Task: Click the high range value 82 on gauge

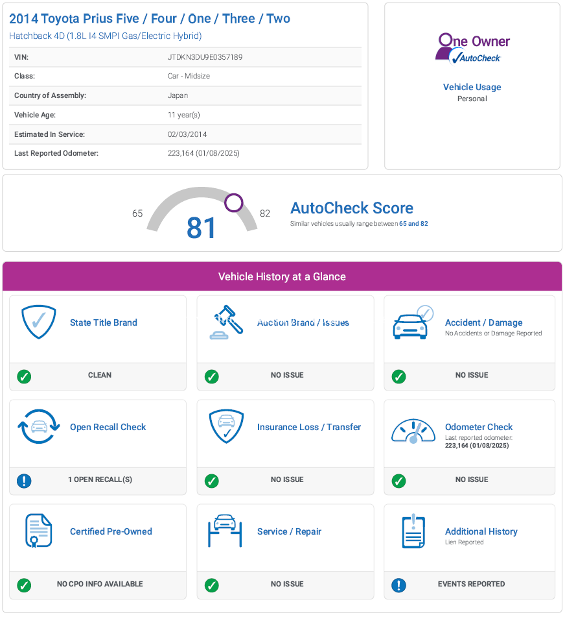Action: coord(265,213)
